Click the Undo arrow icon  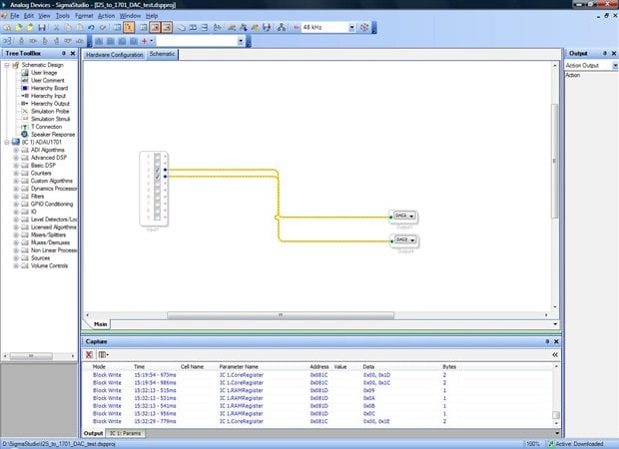91,27
